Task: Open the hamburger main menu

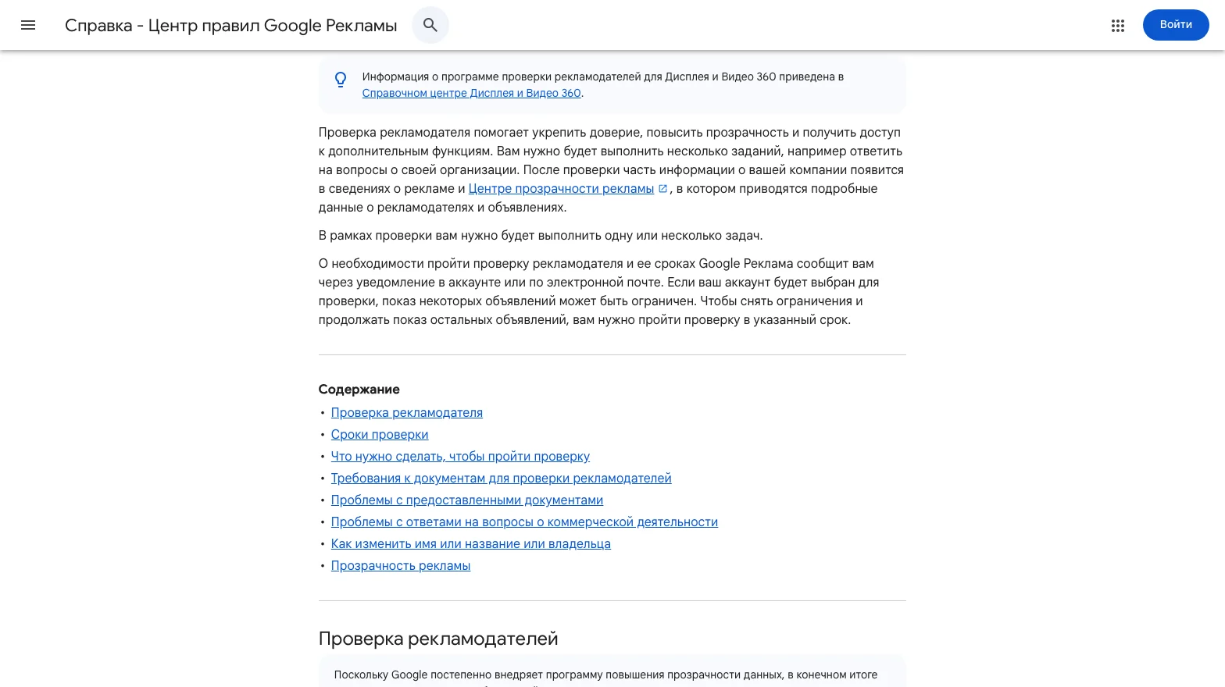Action: point(28,25)
